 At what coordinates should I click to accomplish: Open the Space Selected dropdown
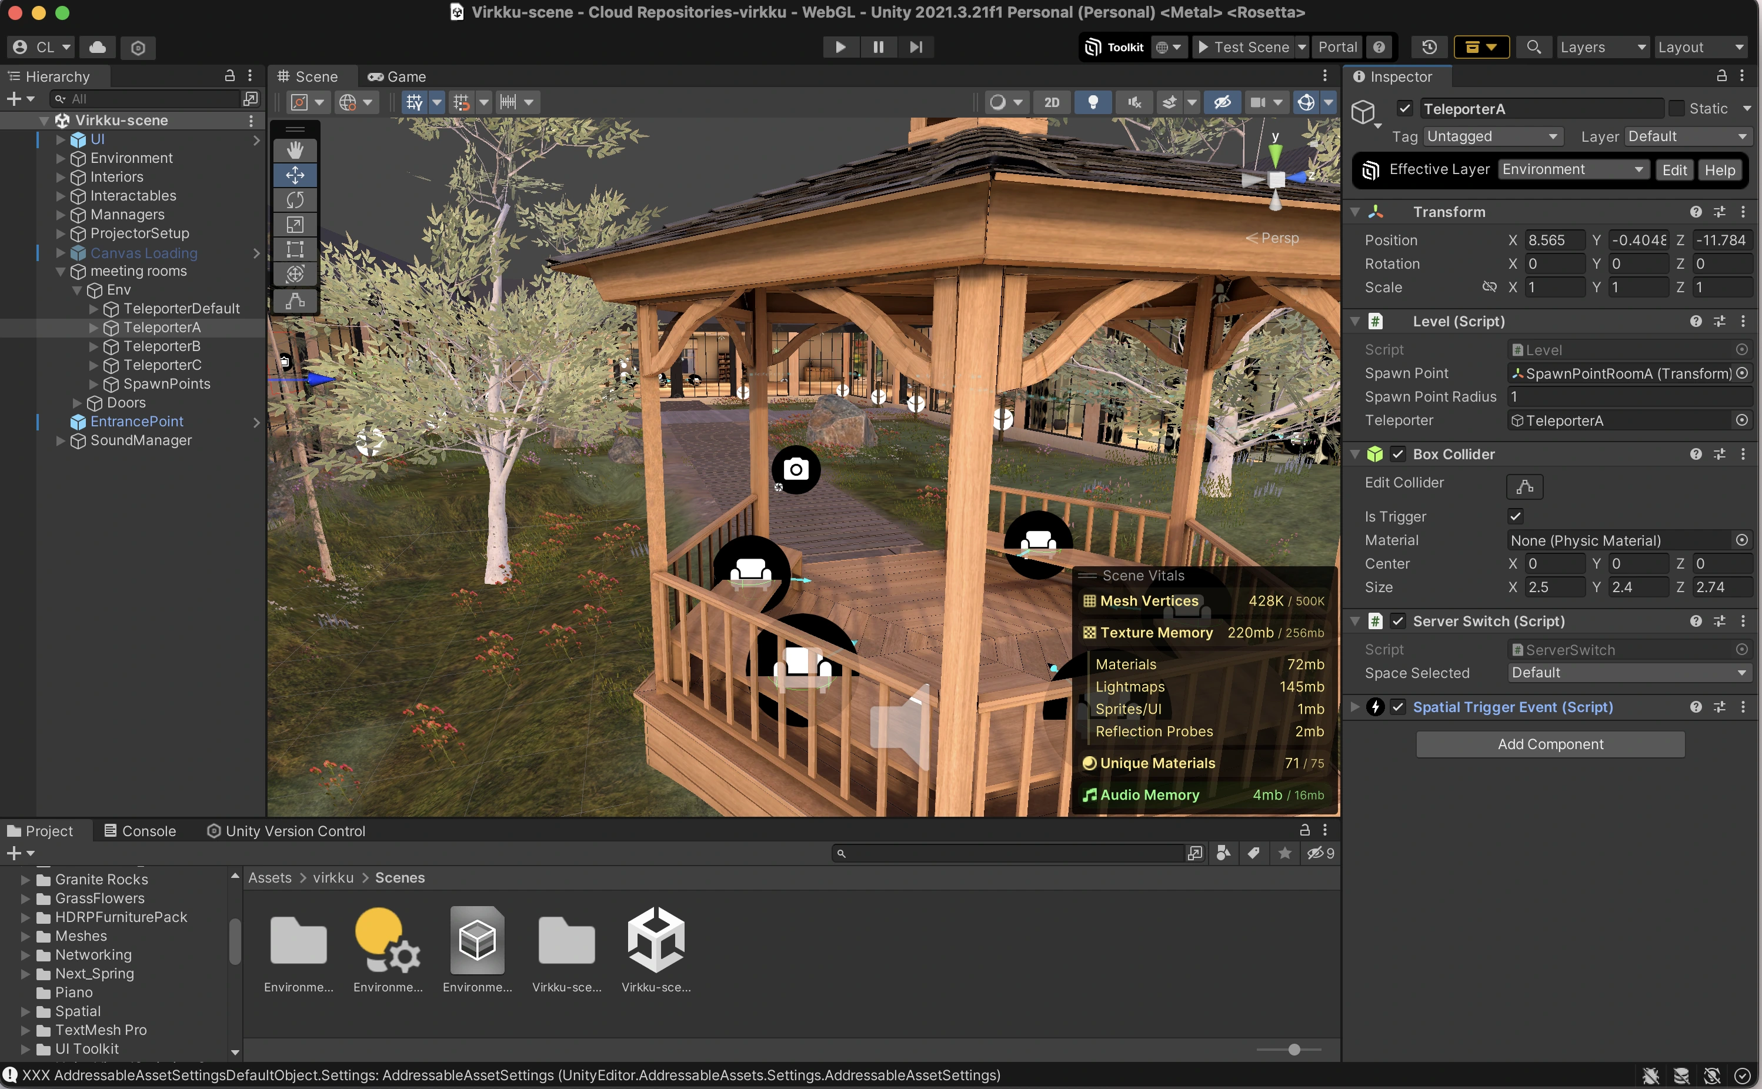click(1628, 673)
